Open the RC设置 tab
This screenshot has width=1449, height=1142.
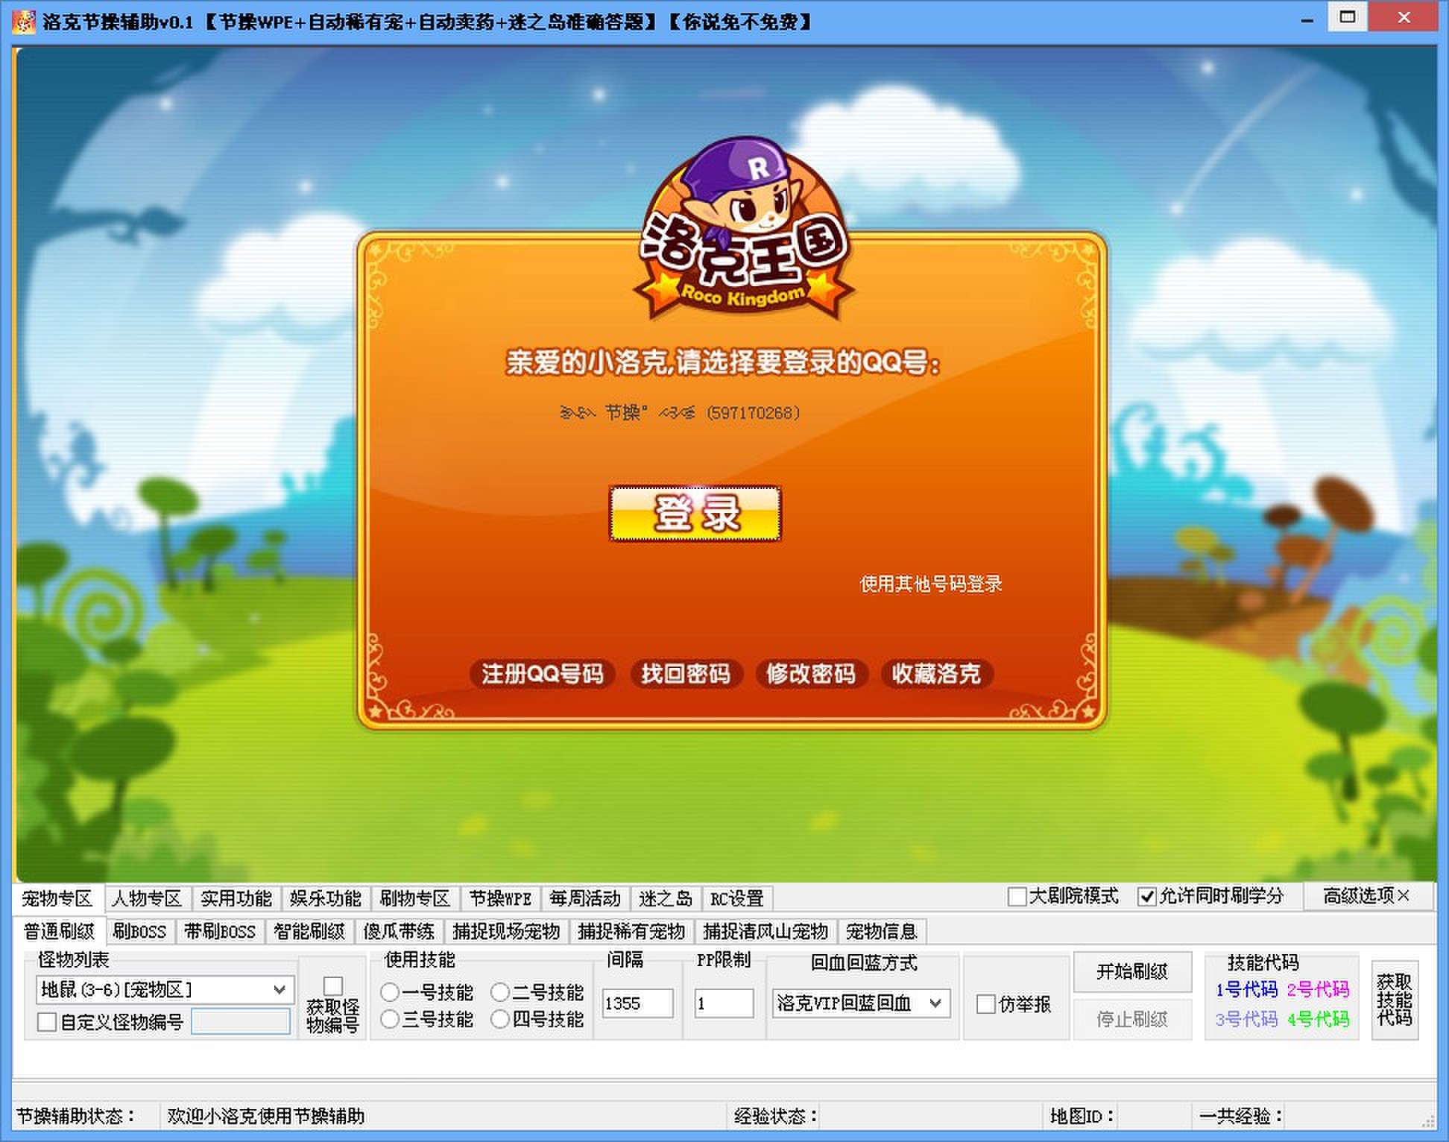(737, 898)
